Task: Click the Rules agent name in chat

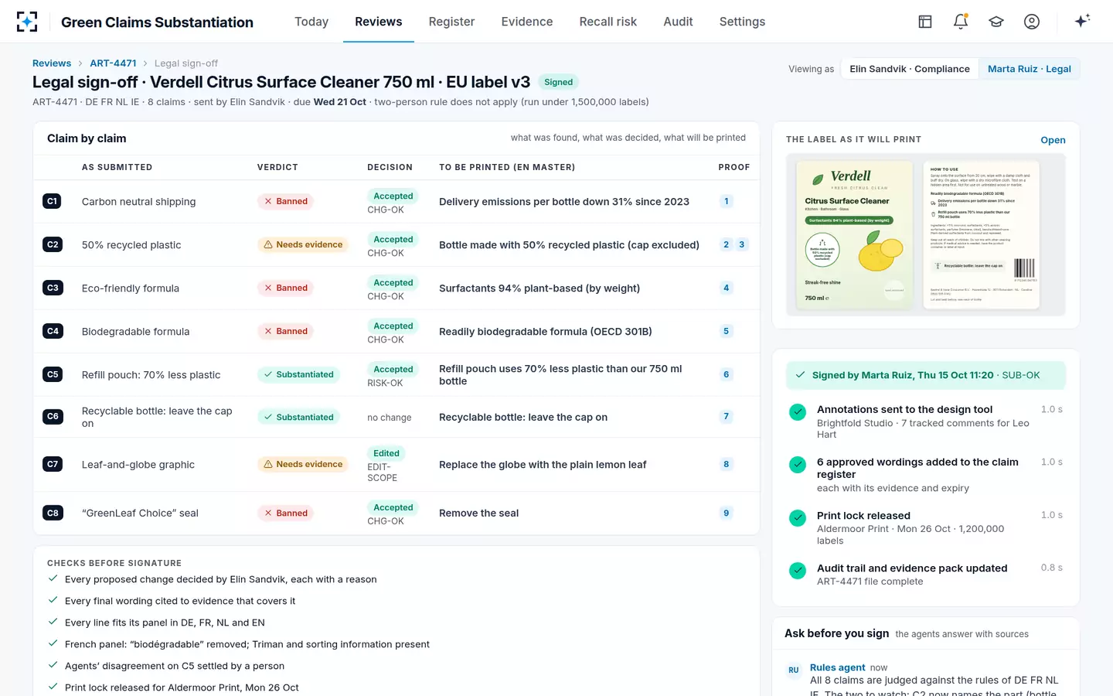Action: 838,667
